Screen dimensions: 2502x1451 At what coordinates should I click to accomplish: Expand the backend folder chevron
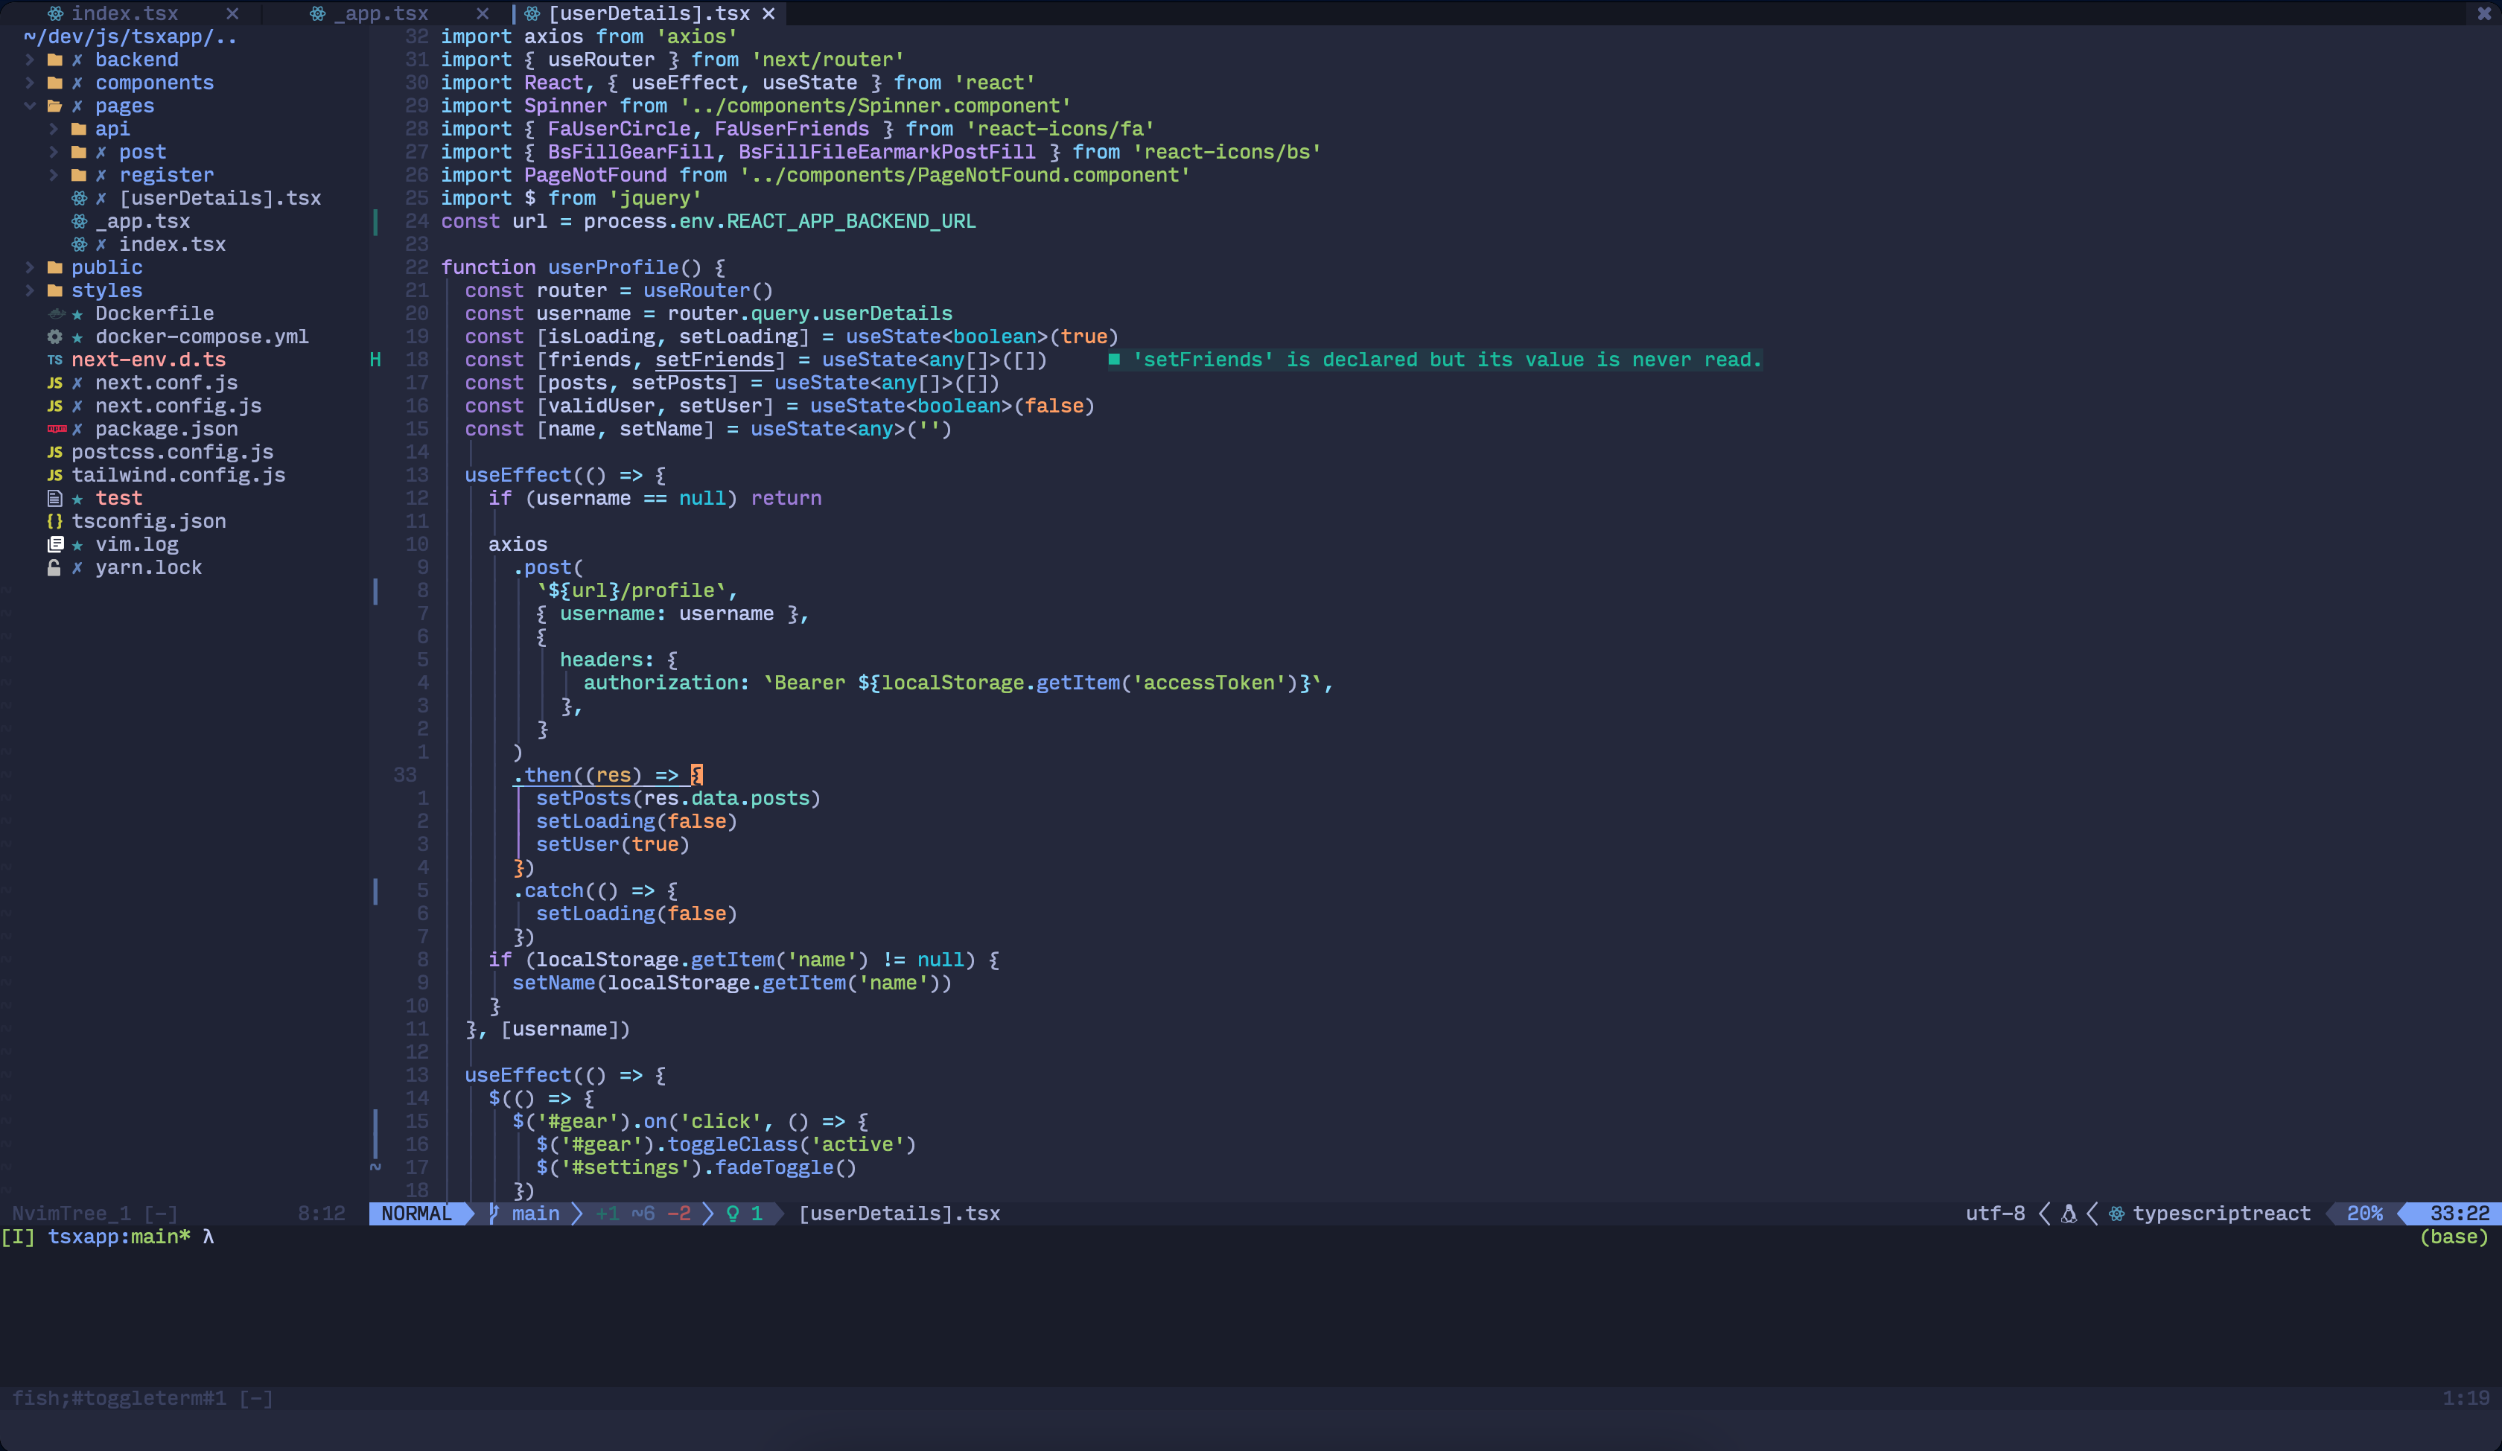(30, 60)
